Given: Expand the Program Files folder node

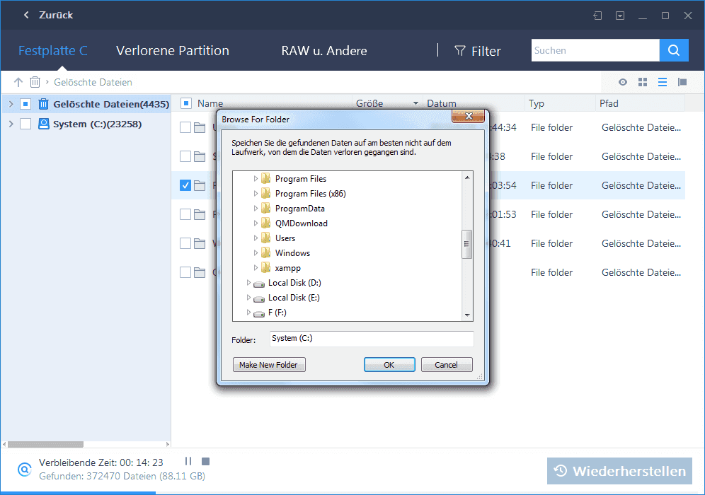Looking at the screenshot, I should click(256, 179).
